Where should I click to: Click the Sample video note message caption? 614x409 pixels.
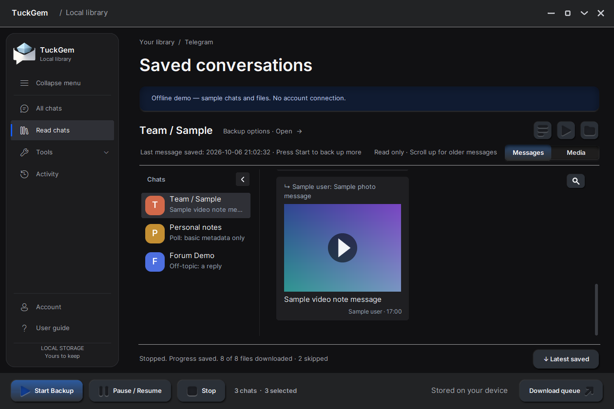[x=333, y=299]
